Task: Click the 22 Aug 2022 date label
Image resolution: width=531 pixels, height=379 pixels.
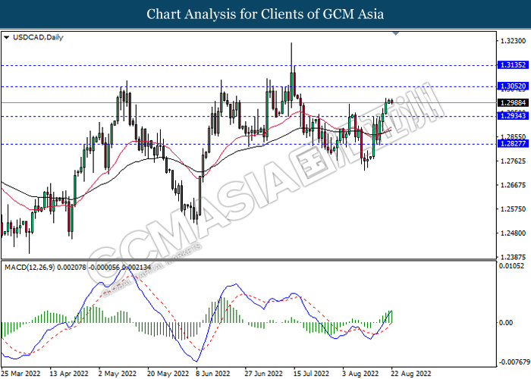Action: [410, 374]
